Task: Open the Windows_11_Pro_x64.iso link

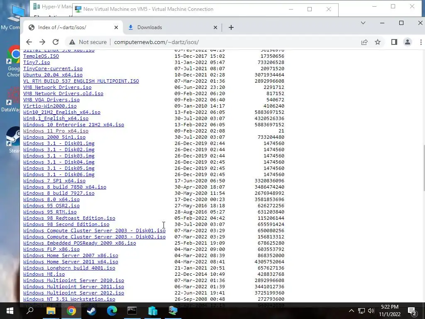Action: point(56,131)
